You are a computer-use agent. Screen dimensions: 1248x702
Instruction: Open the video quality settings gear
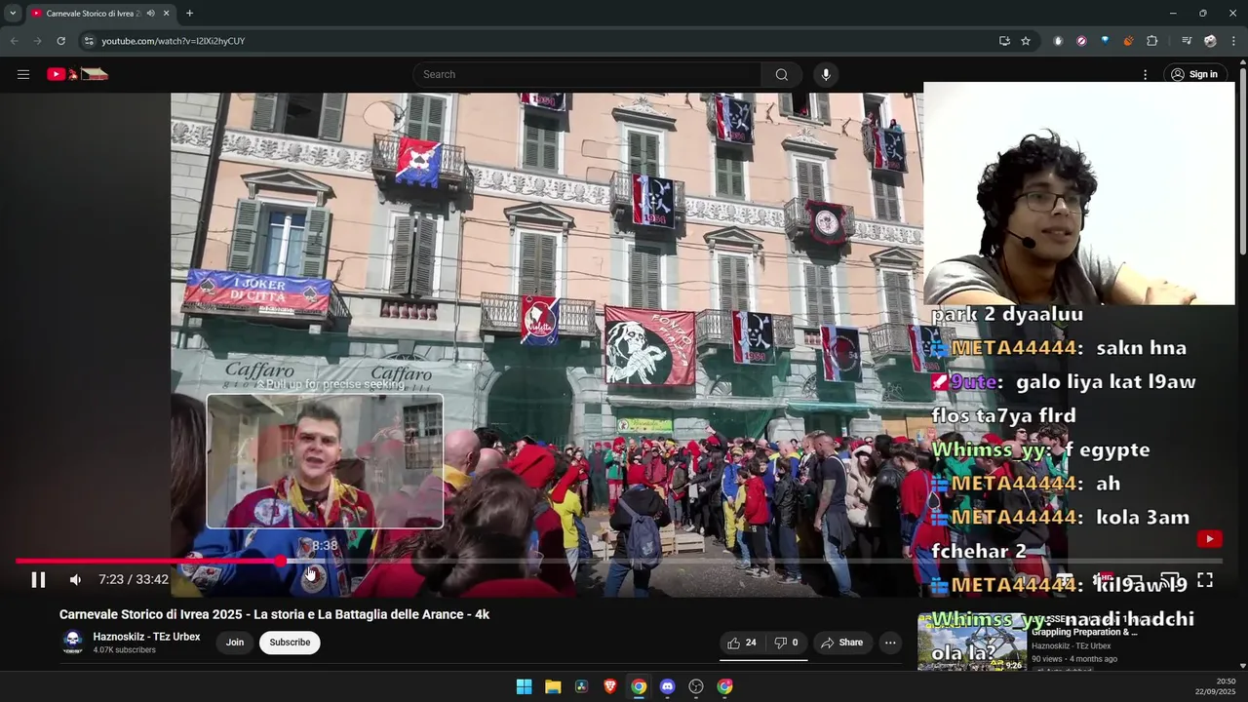point(1103,580)
